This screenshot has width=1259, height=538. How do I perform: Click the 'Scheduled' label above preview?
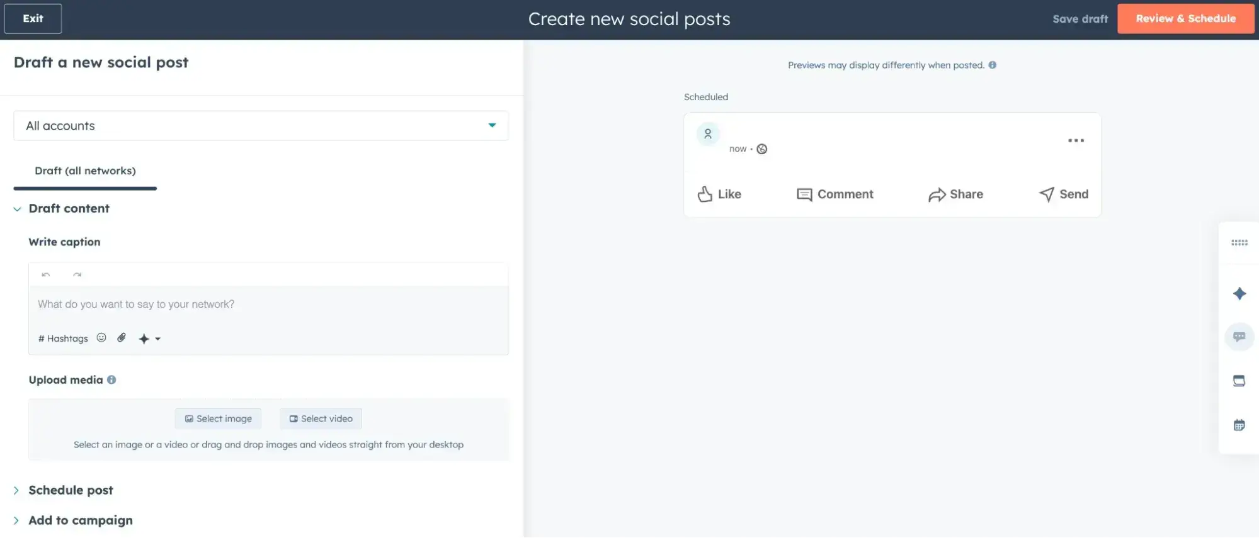pos(705,97)
